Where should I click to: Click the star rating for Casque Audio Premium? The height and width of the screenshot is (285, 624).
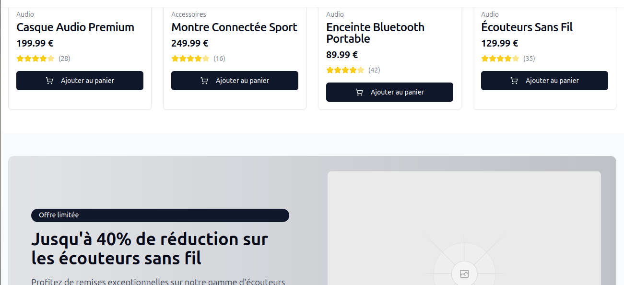[x=35, y=59]
